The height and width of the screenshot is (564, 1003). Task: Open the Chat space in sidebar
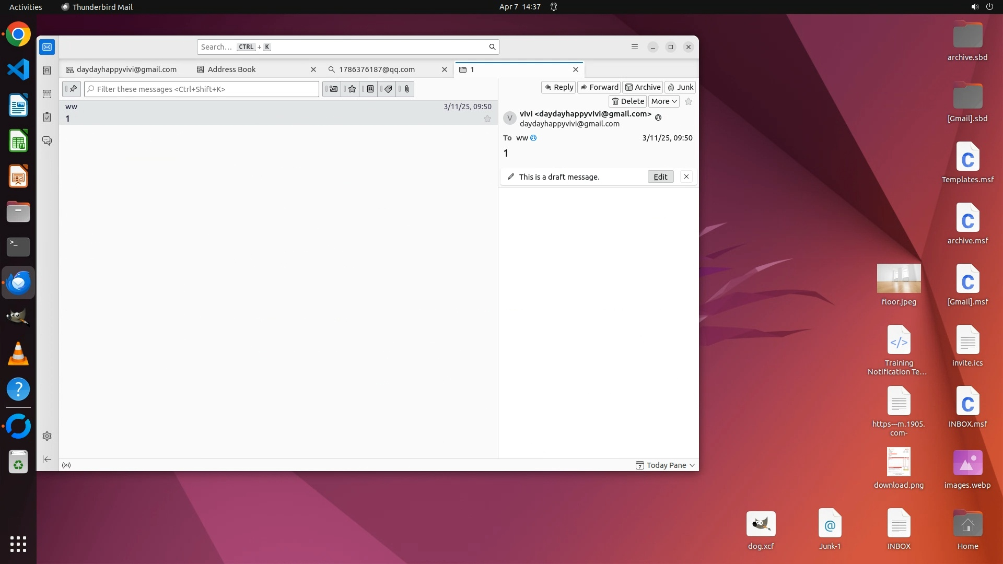pos(47,141)
